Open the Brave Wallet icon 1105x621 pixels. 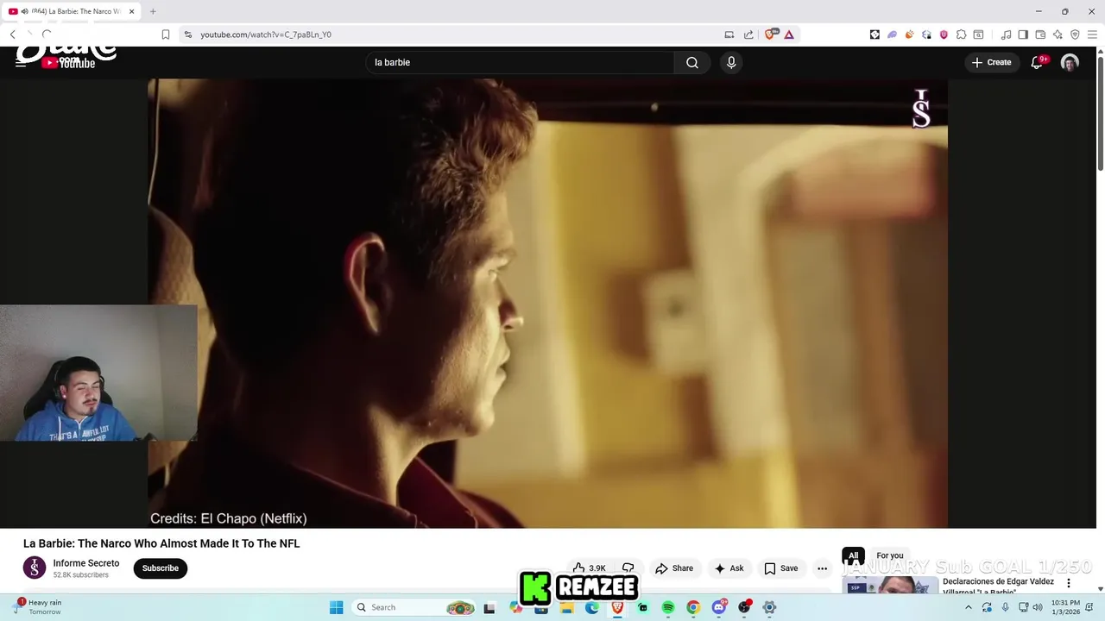click(x=1040, y=34)
